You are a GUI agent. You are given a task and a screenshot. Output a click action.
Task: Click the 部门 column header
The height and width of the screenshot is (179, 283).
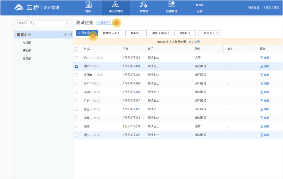(x=151, y=49)
